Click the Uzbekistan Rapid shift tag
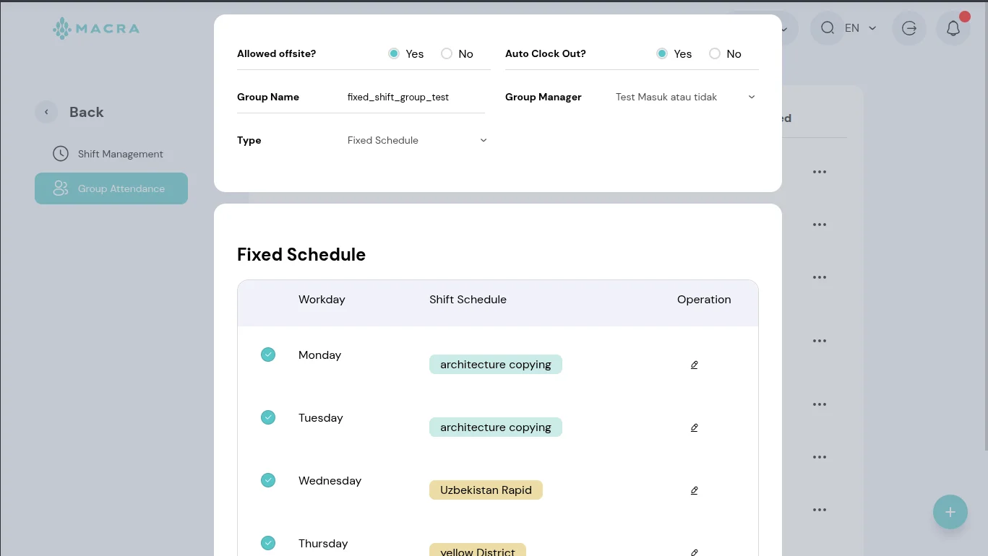 tap(486, 490)
